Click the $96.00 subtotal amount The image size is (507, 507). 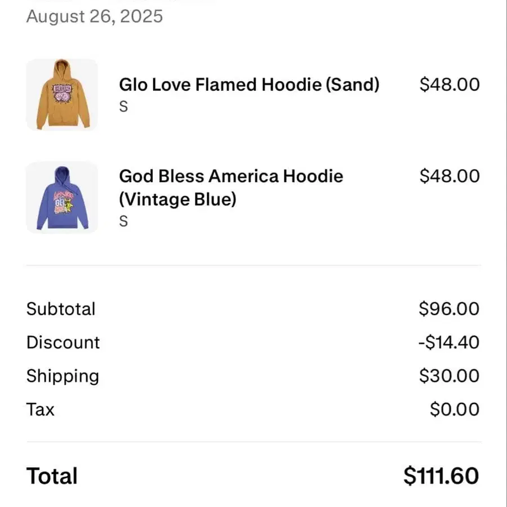click(449, 309)
